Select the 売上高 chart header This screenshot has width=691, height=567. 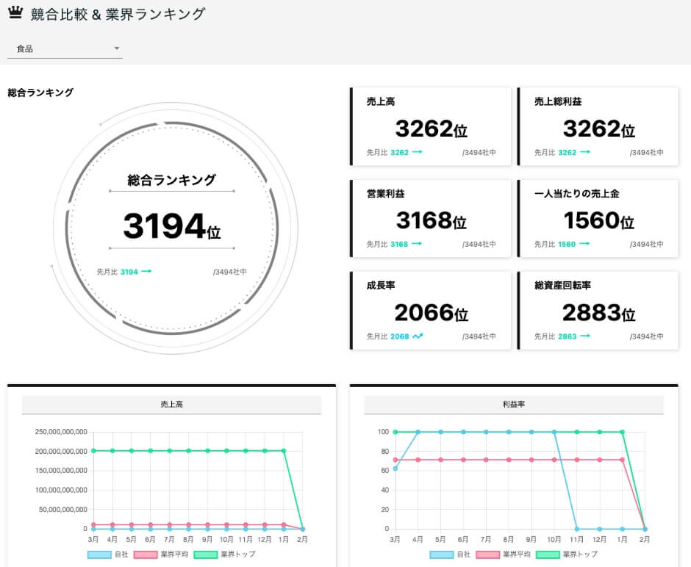click(172, 404)
